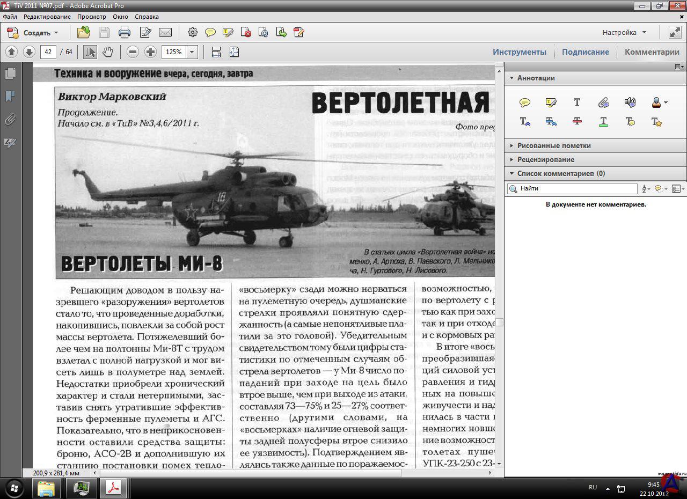Viewport: 687px width, 499px height.
Task: Open the Просмотр menu
Action: tap(91, 17)
